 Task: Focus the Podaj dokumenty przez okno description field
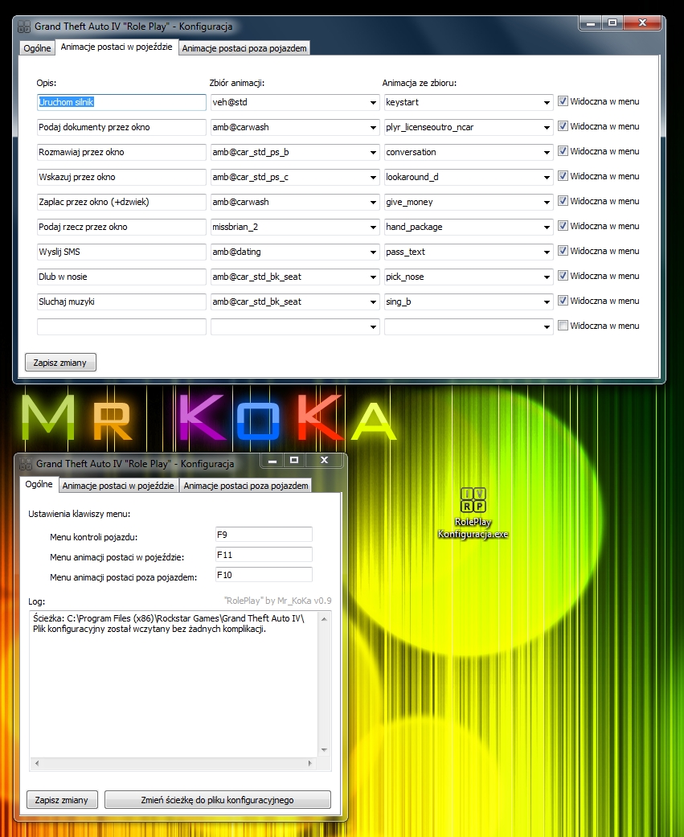tap(121, 128)
